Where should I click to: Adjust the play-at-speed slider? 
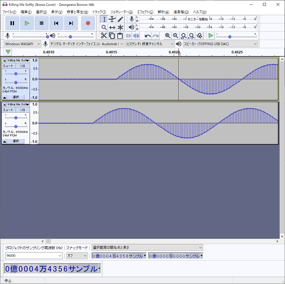pos(230,37)
